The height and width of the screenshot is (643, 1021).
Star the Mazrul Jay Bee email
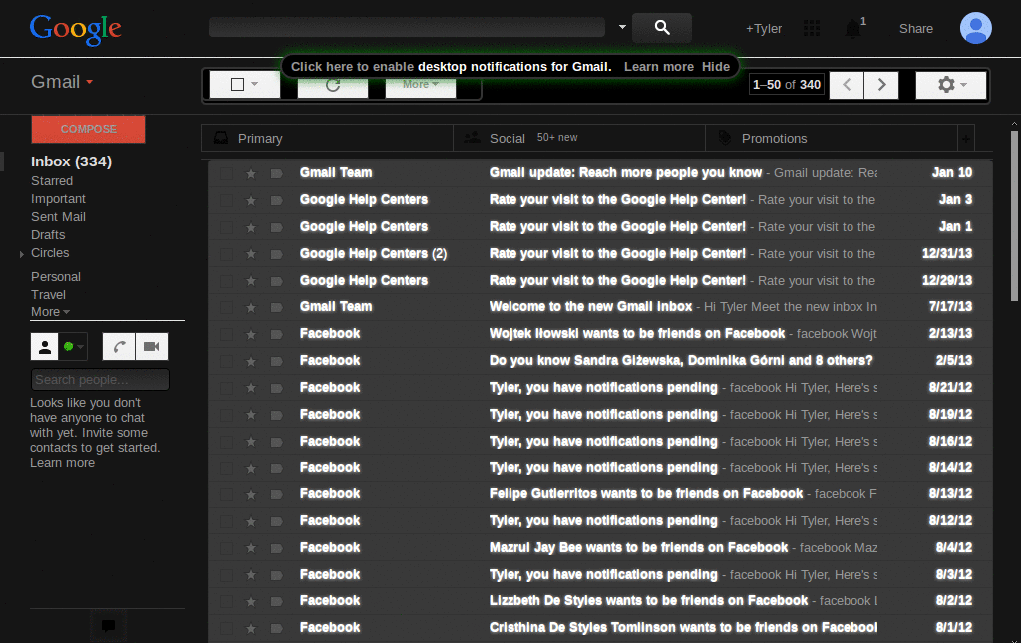pyautogui.click(x=250, y=548)
